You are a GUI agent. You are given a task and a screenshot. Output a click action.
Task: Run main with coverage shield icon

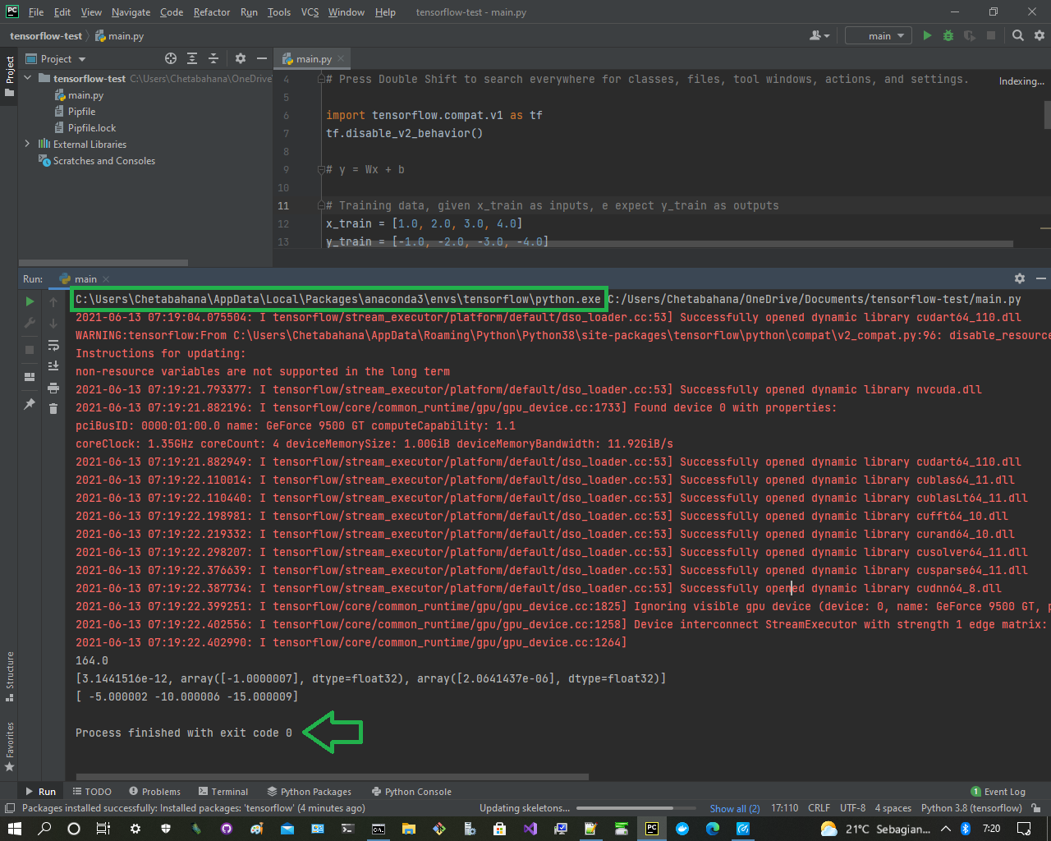click(x=970, y=35)
